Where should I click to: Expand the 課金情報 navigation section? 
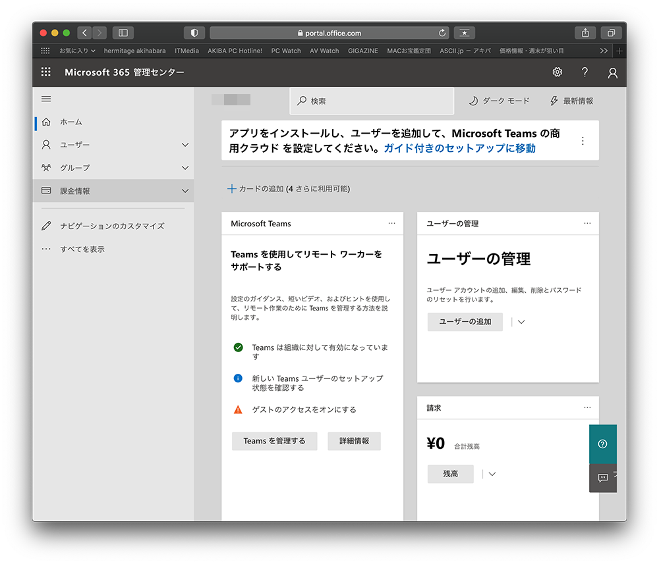(185, 191)
